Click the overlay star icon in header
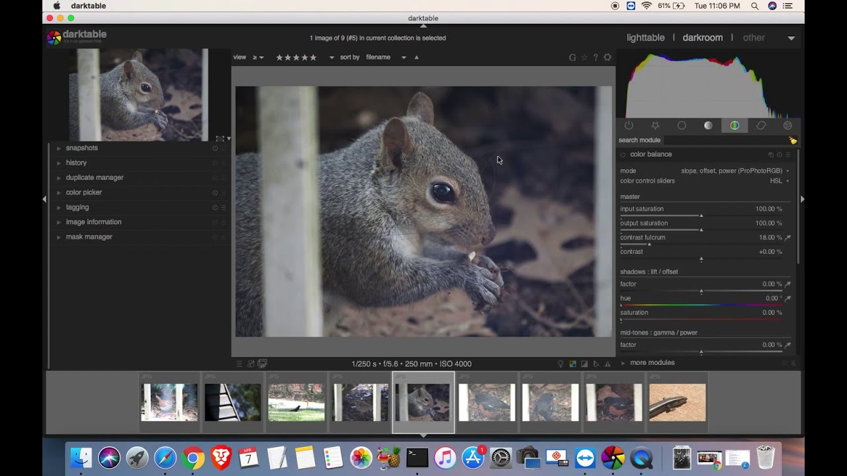 (584, 58)
